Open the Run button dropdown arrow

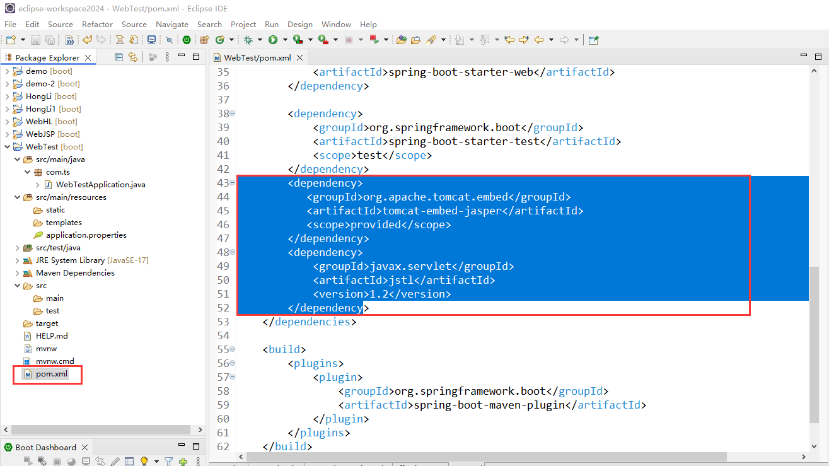(x=285, y=39)
